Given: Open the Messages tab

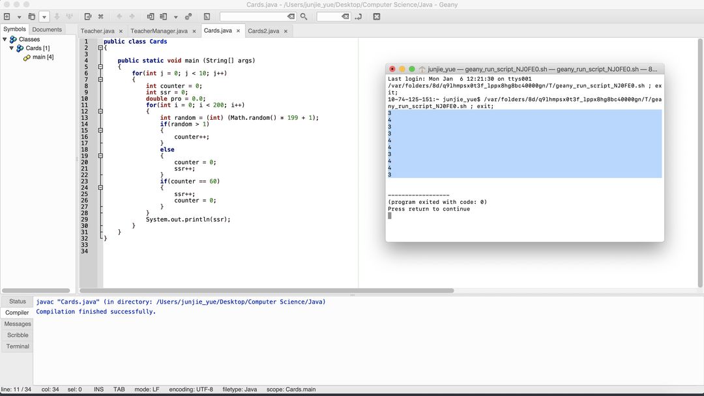Looking at the screenshot, I should [17, 324].
